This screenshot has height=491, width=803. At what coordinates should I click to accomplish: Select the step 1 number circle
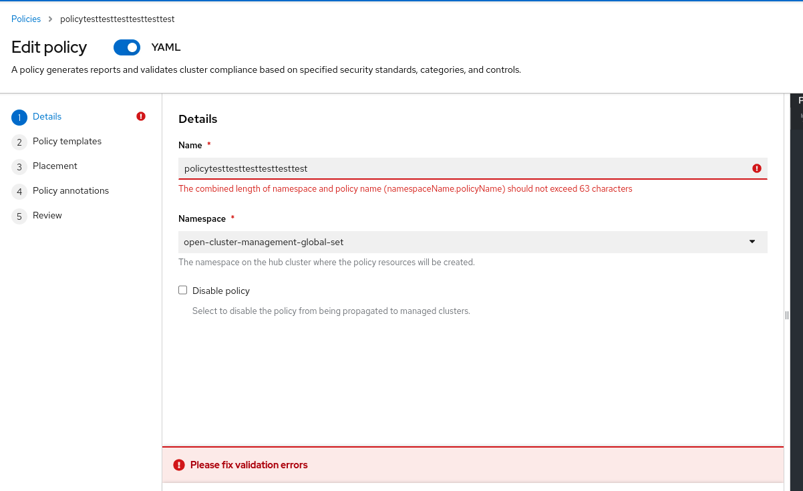click(19, 117)
